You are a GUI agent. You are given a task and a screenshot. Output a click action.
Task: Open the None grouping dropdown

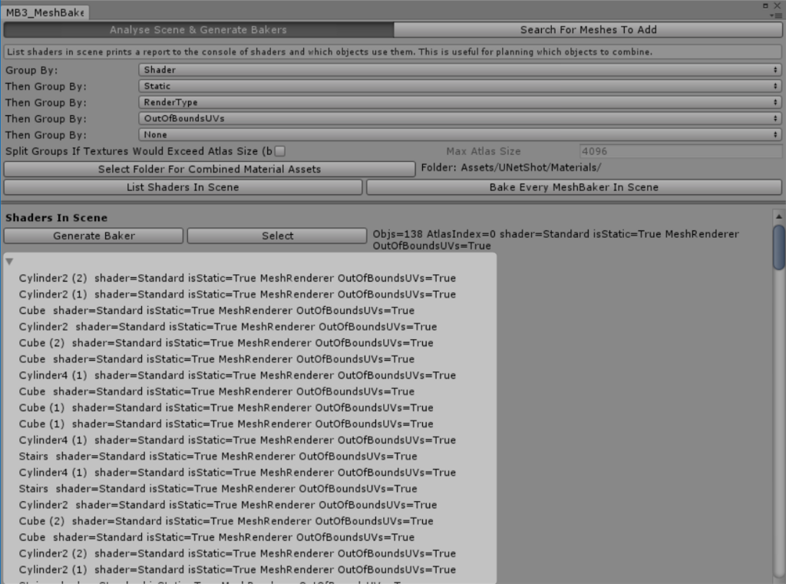[460, 134]
